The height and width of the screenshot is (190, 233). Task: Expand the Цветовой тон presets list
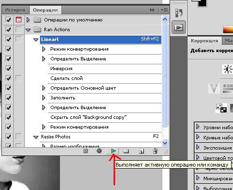pos(198,157)
